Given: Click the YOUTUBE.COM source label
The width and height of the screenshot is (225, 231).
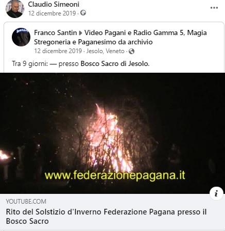Looking at the screenshot, I should coord(26,201).
